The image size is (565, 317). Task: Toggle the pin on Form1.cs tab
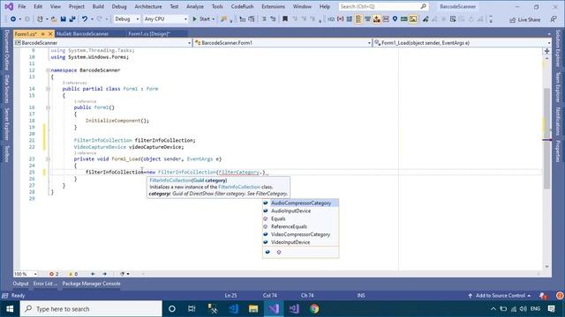point(43,33)
